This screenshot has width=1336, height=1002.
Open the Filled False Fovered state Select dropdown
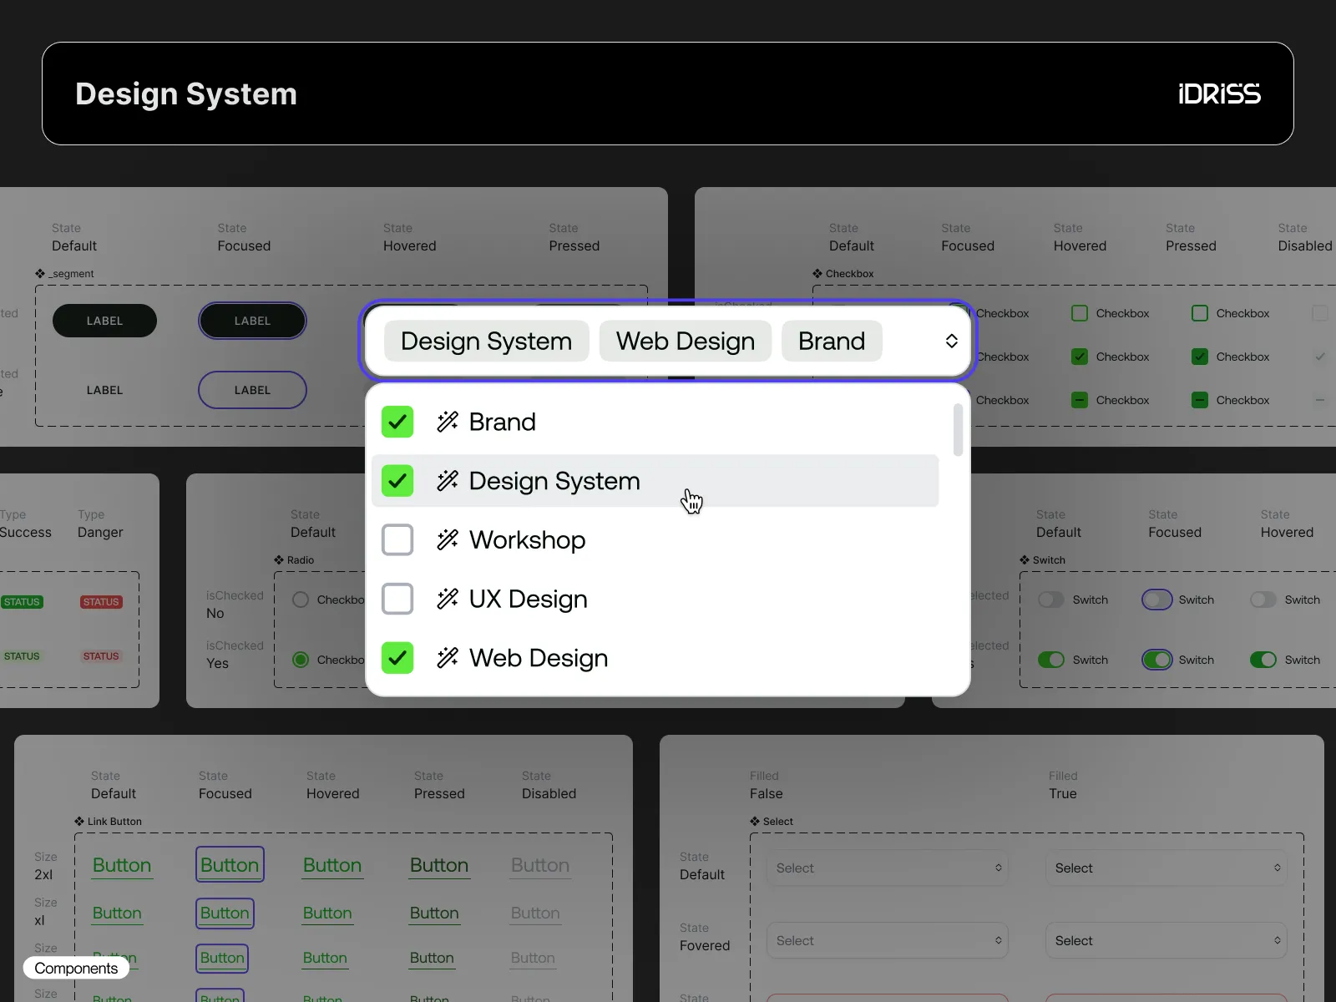(888, 941)
